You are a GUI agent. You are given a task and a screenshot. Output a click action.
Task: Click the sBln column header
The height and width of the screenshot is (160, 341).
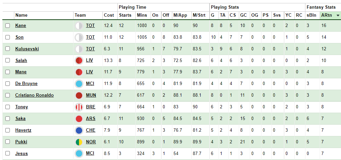(311, 15)
